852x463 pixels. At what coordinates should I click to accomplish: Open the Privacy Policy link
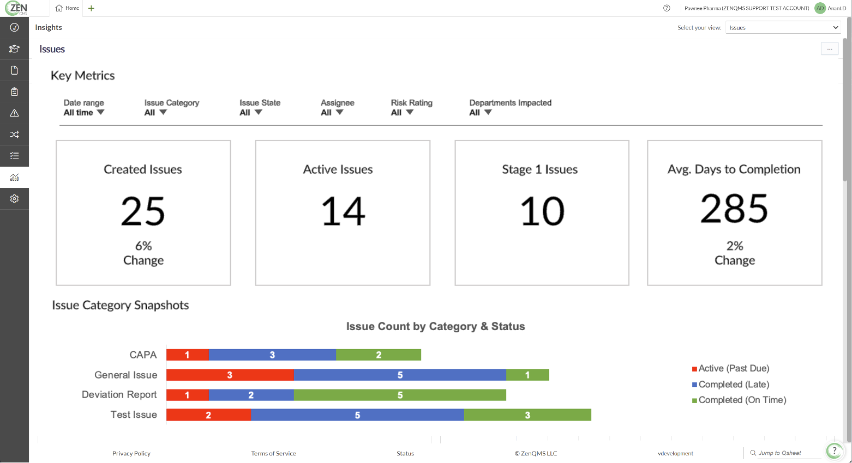(x=131, y=453)
